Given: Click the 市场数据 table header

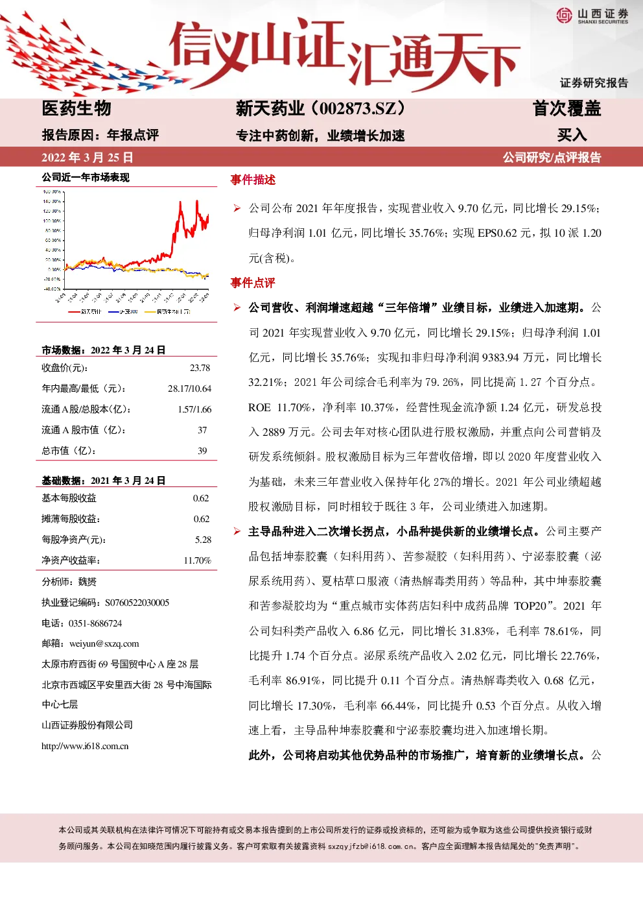Looking at the screenshot, I should click(x=103, y=350).
